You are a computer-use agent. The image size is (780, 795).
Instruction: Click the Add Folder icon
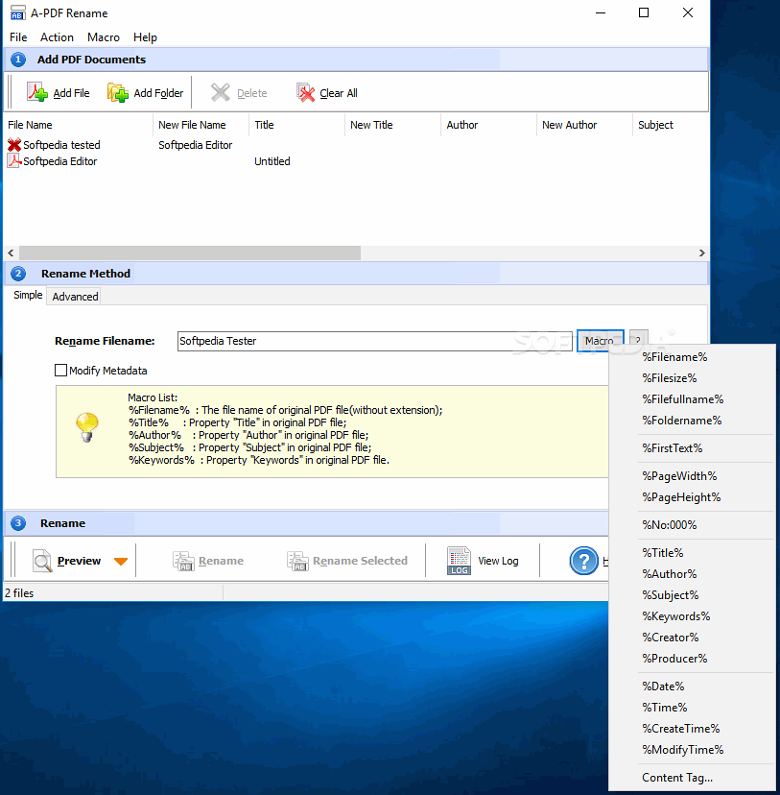[x=117, y=92]
